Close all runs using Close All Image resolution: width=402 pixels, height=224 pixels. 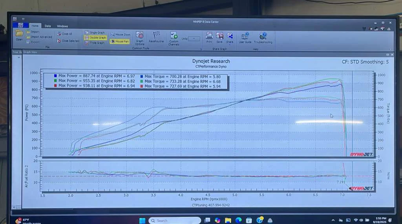coord(65,34)
